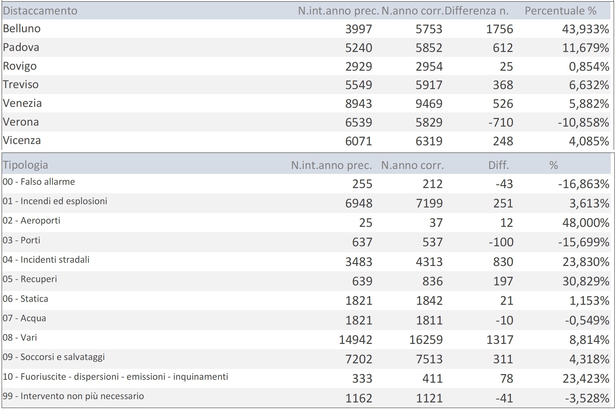Select the Percentuale % column header
Viewport: 616px width, 409px height.
tap(560, 11)
